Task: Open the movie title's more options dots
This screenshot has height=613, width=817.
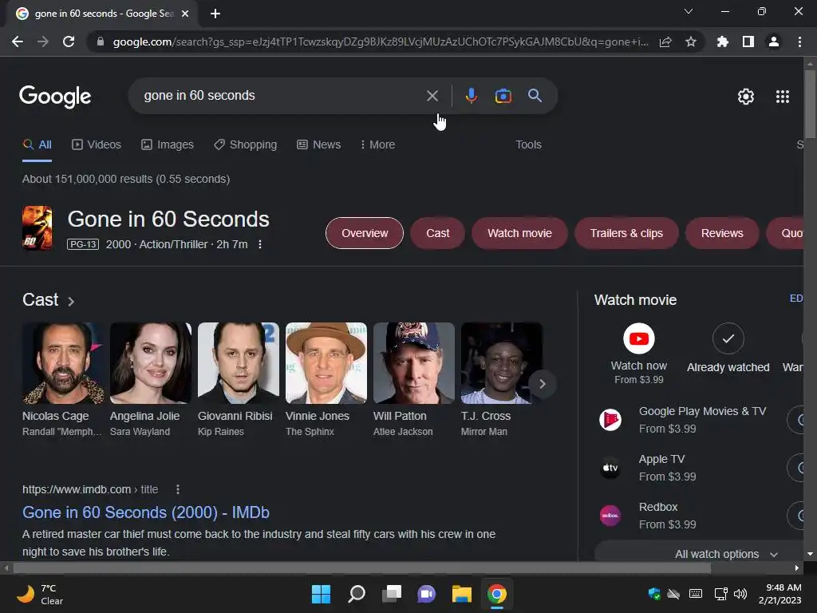Action: [x=260, y=244]
